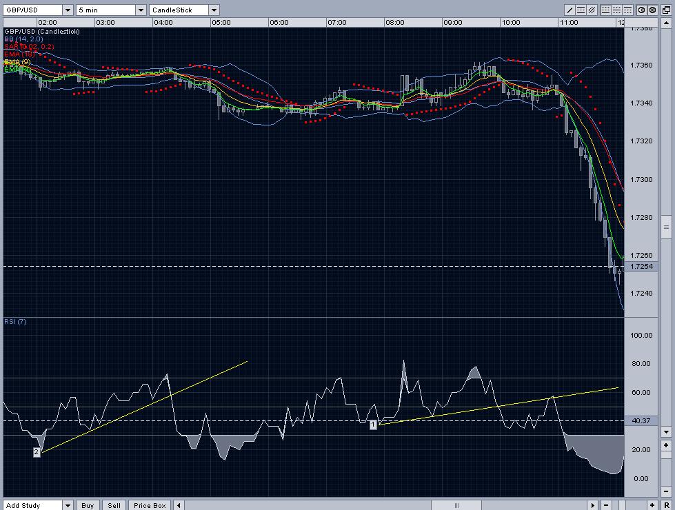Viewport: 675px width, 510px height.
Task: Click the detach chart window icon
Action: (666, 10)
